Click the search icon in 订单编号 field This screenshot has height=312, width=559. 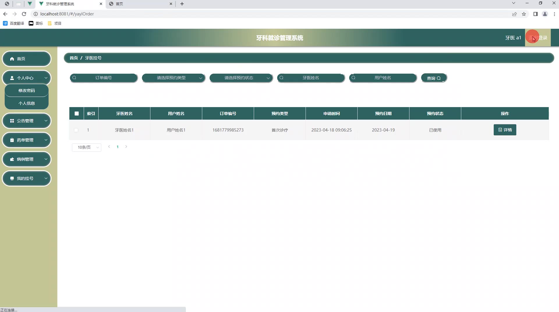click(74, 78)
